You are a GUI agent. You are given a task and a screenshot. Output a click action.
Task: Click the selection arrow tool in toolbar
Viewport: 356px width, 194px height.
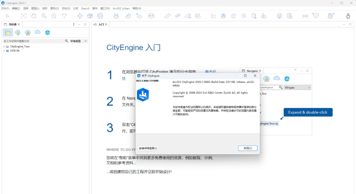coord(8,16)
